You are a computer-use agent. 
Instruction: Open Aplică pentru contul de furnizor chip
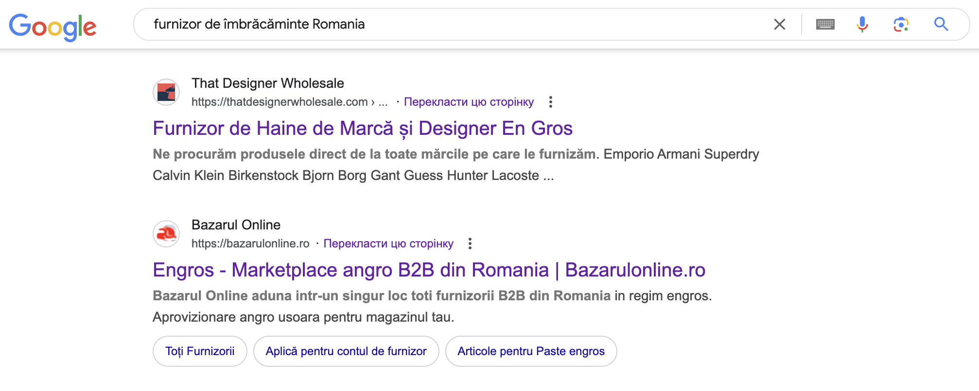(x=346, y=351)
